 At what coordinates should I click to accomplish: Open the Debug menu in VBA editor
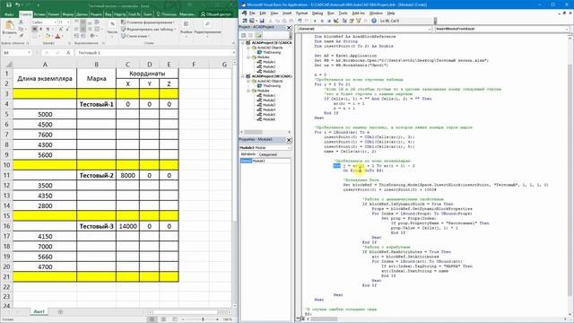[317, 13]
